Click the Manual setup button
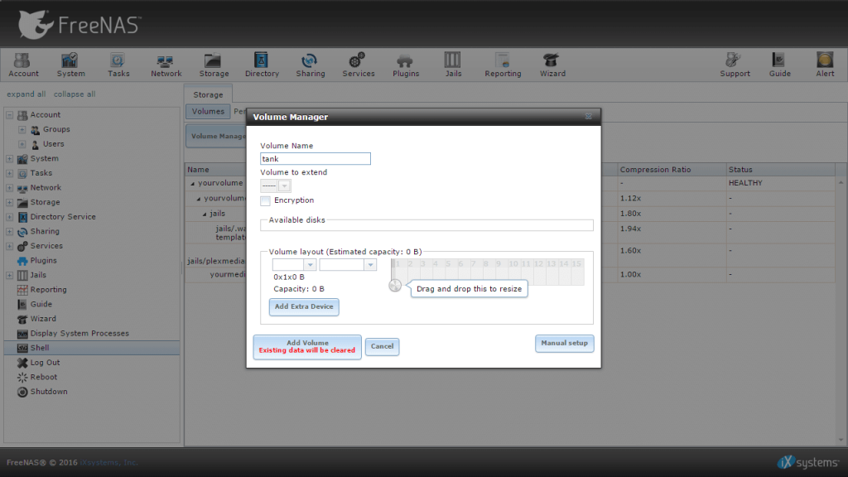This screenshot has width=848, height=477. coord(564,343)
